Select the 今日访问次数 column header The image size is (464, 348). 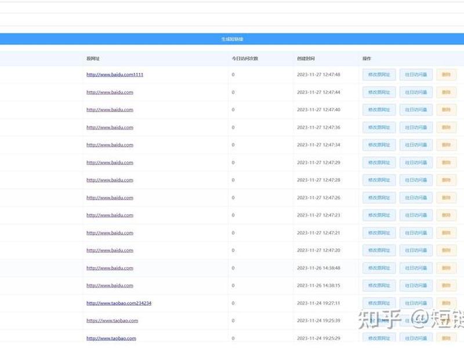click(x=245, y=59)
